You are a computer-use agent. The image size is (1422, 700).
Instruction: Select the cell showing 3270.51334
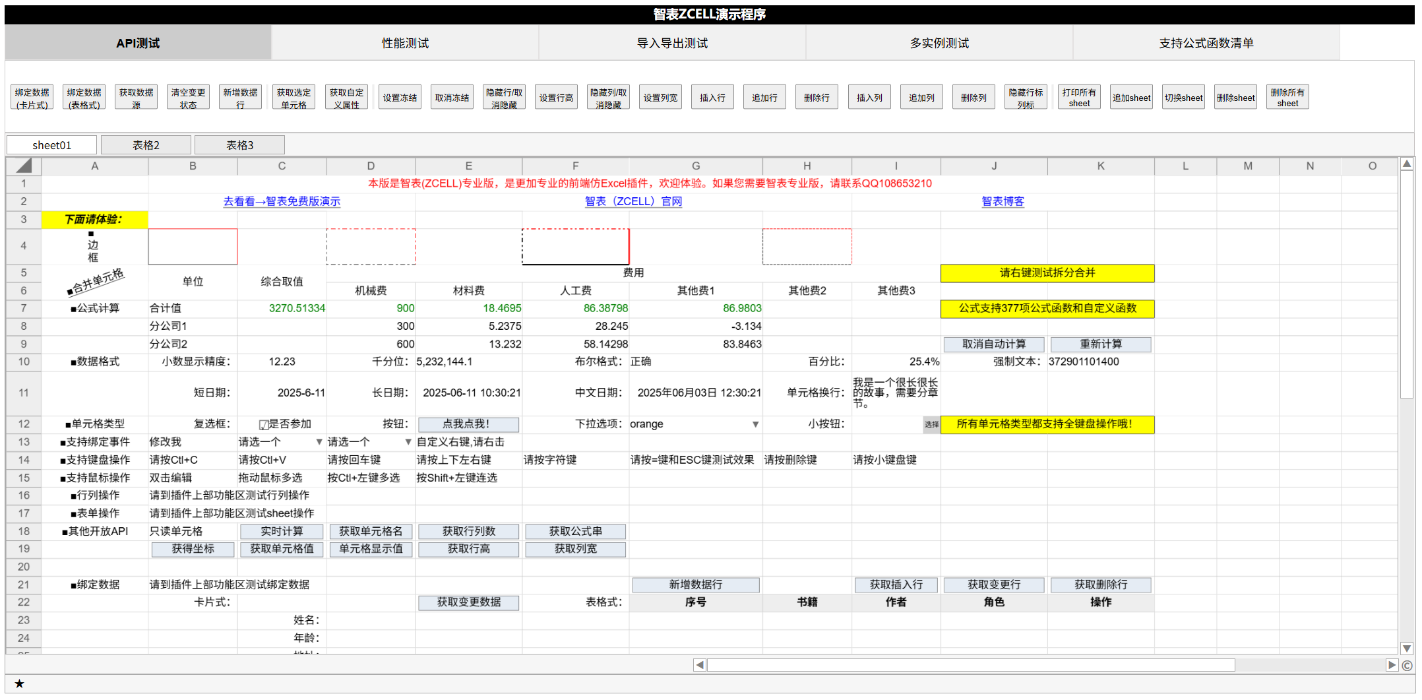click(282, 308)
